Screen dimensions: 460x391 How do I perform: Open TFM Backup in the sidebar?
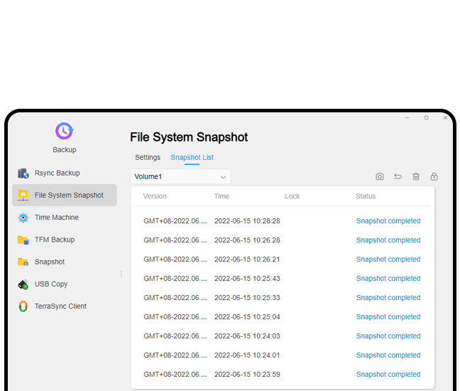(x=54, y=240)
